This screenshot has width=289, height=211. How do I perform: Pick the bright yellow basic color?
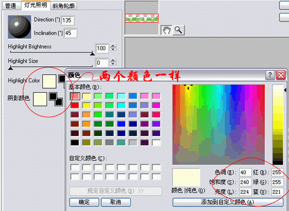87,105
